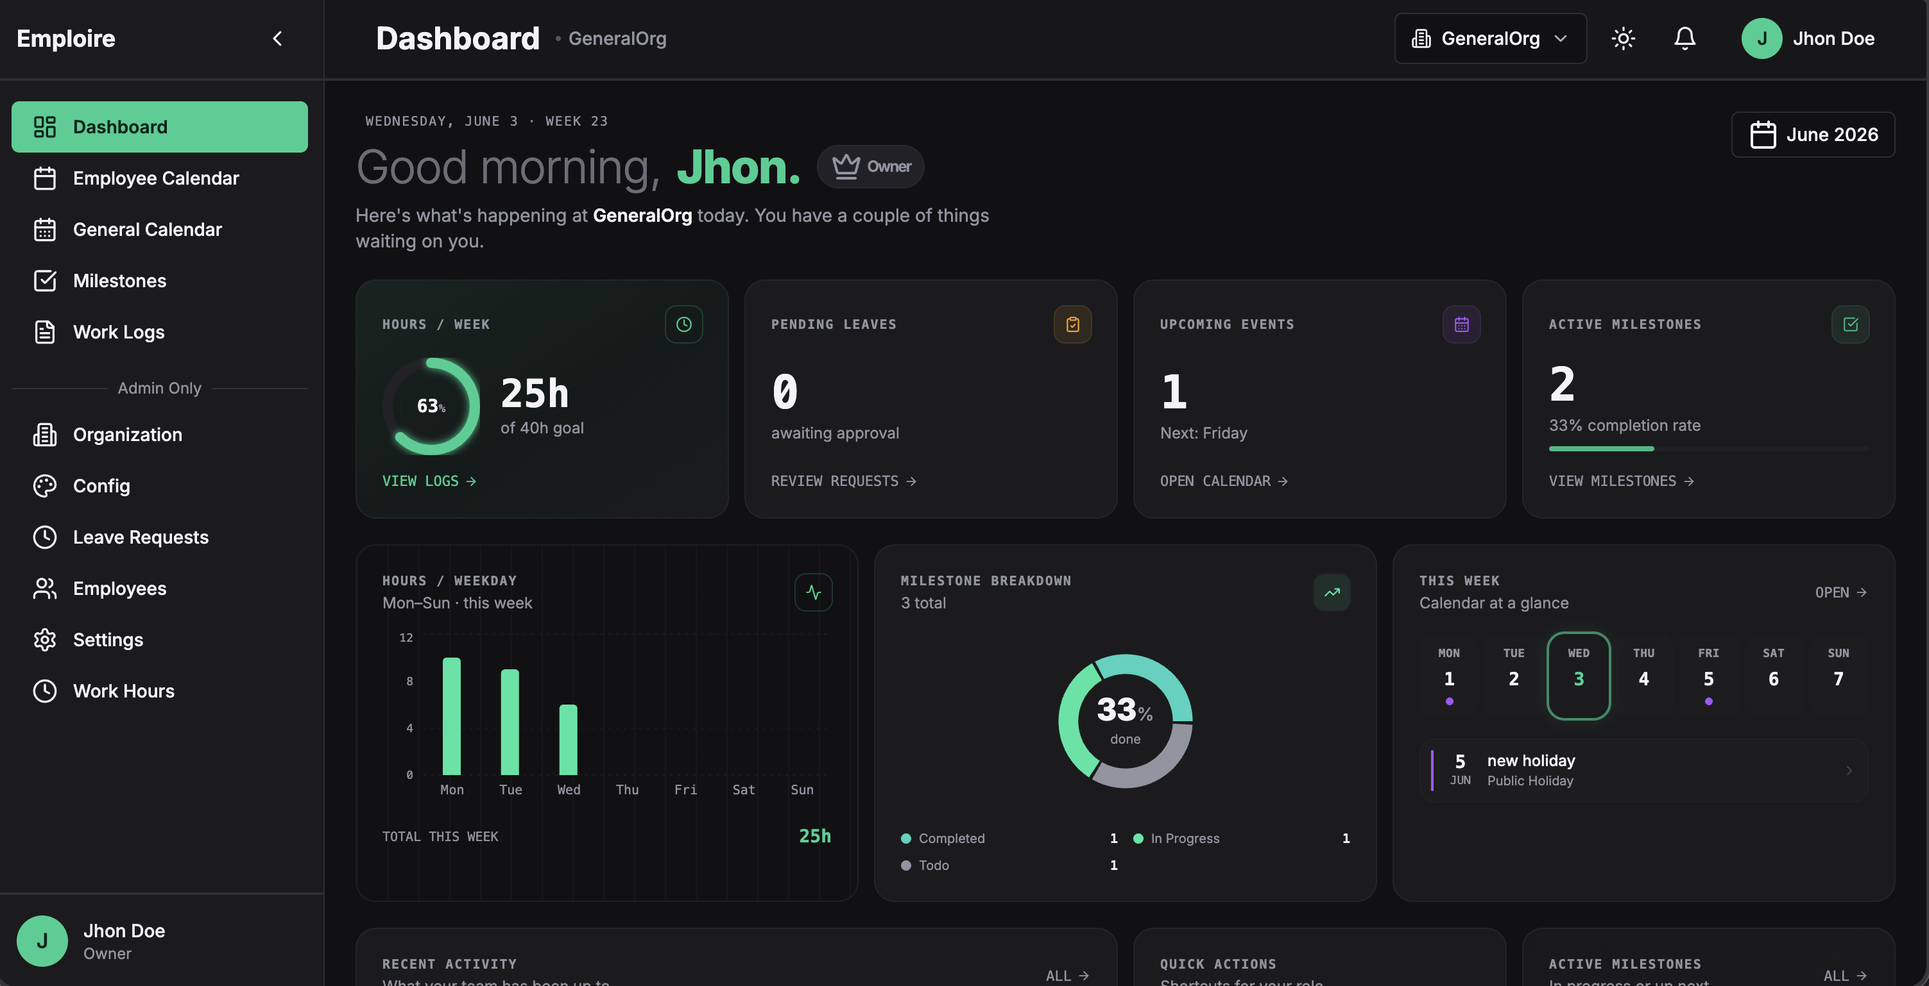Image resolution: width=1929 pixels, height=986 pixels.
Task: Open the new holiday Public Holiday event row
Action: (1643, 771)
